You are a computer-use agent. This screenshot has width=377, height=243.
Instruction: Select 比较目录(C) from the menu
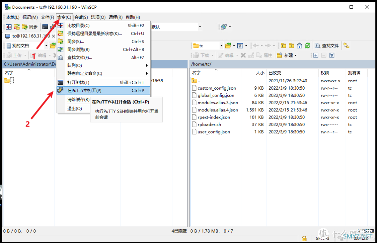click(103, 26)
